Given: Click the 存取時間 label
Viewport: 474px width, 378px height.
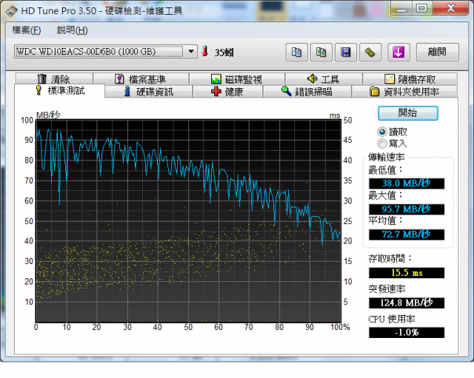Looking at the screenshot, I should coord(390,258).
